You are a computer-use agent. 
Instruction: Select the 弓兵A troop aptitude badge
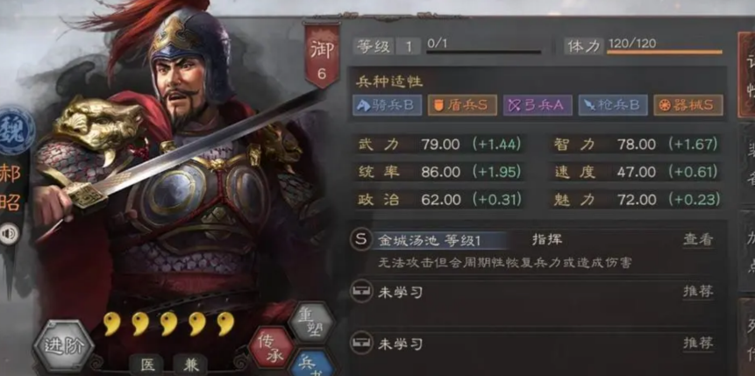[538, 105]
